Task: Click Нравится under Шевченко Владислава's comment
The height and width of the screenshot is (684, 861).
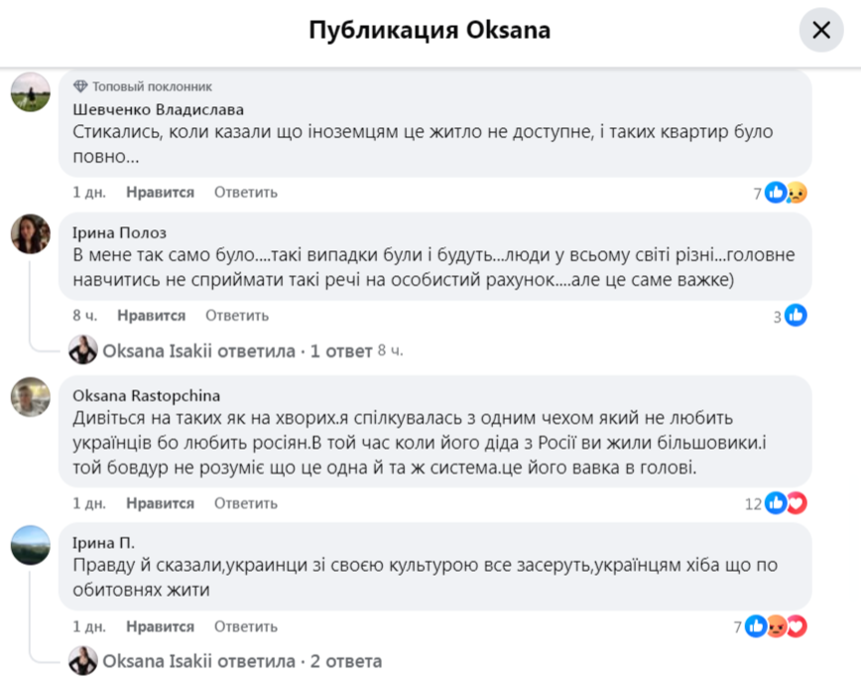Action: (160, 192)
